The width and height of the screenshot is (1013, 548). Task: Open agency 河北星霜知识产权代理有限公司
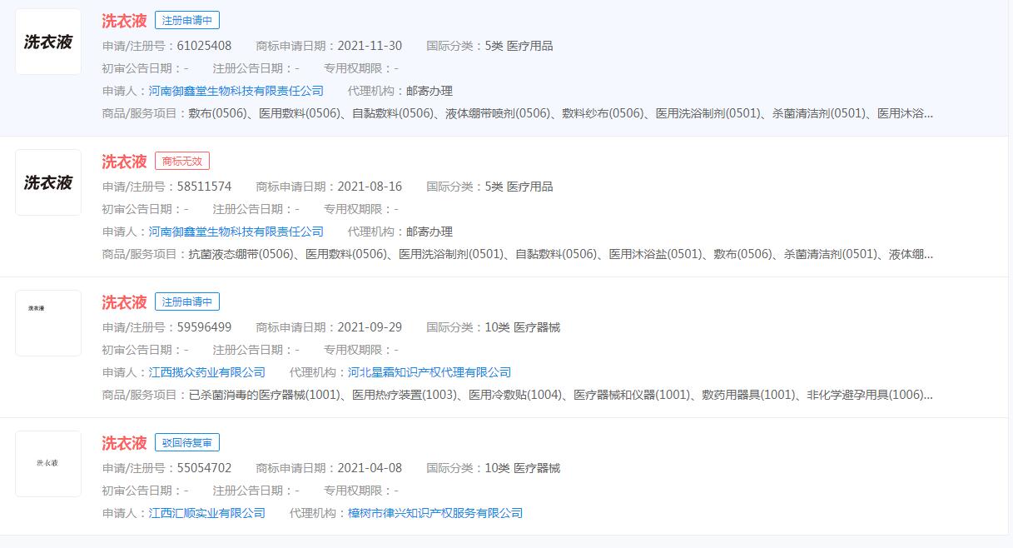pos(429,372)
